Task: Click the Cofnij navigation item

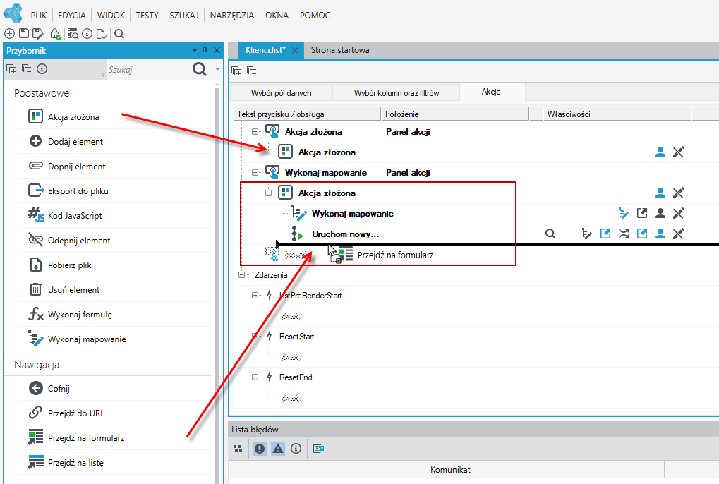Action: 59,388
